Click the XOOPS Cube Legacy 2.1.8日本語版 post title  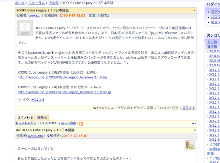[43, 10]
